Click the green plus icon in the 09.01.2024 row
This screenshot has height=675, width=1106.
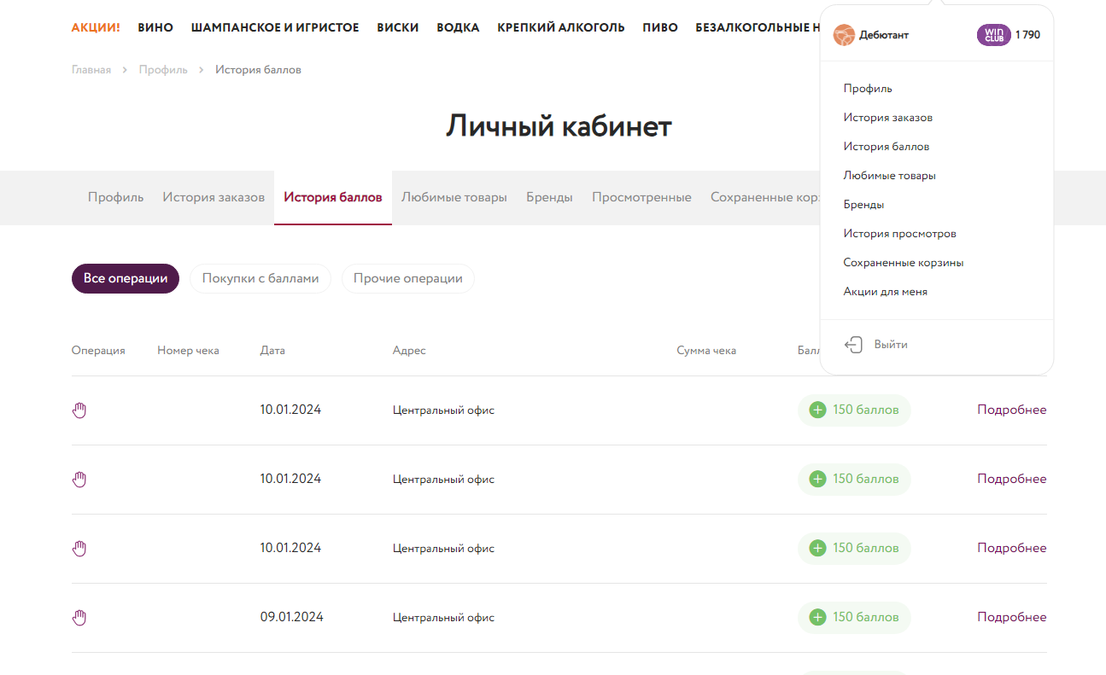(x=817, y=618)
